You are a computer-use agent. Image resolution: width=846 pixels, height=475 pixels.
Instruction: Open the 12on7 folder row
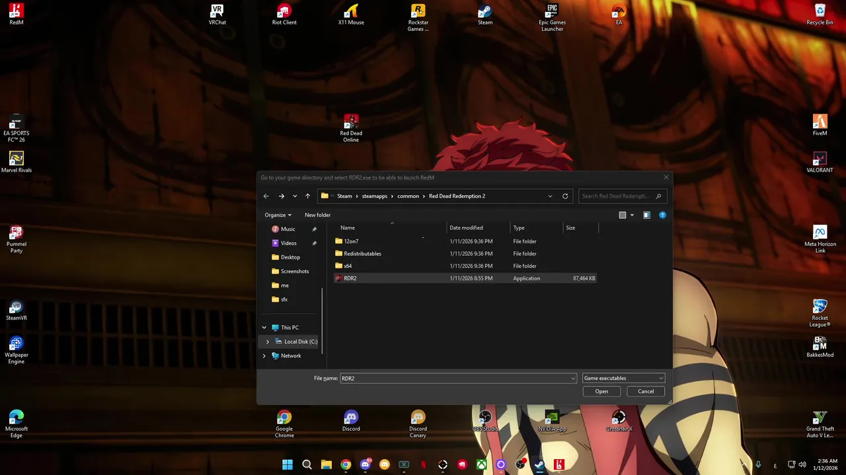pos(465,241)
